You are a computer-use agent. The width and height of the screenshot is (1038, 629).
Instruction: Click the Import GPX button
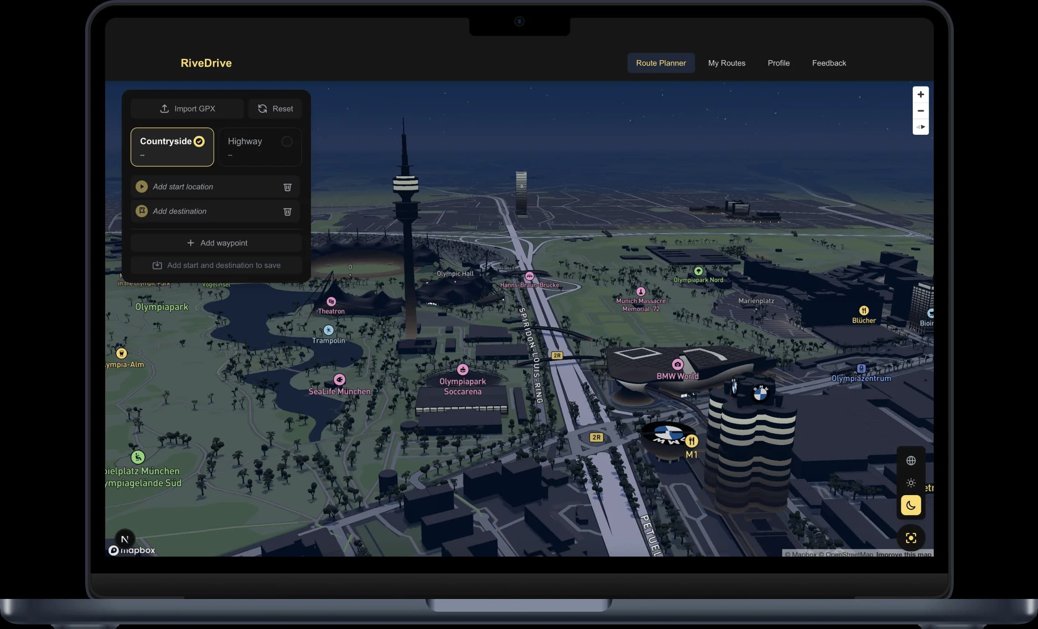pos(187,108)
